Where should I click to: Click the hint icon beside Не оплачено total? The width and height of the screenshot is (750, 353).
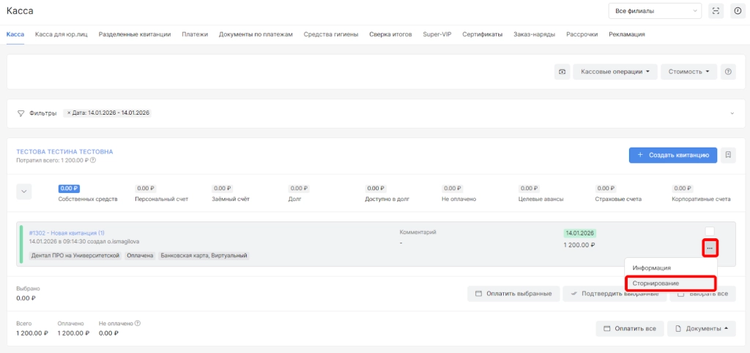click(138, 323)
